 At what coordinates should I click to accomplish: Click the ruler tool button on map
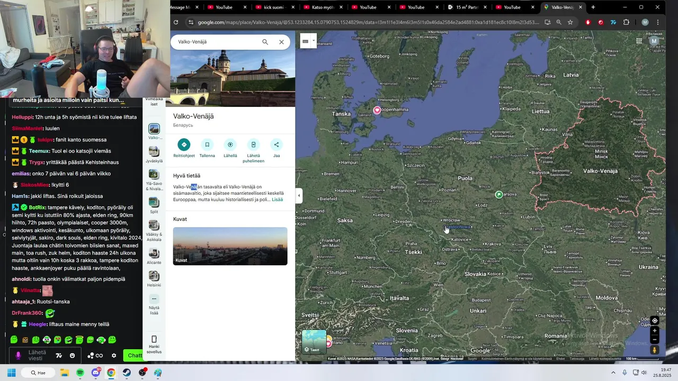pyautogui.click(x=305, y=41)
